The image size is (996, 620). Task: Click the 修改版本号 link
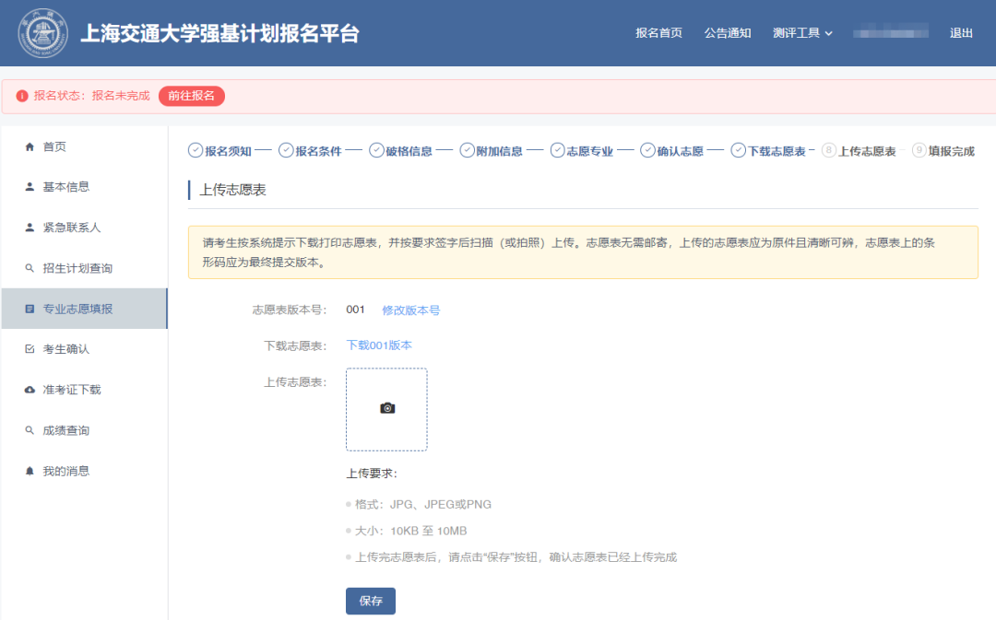point(410,310)
